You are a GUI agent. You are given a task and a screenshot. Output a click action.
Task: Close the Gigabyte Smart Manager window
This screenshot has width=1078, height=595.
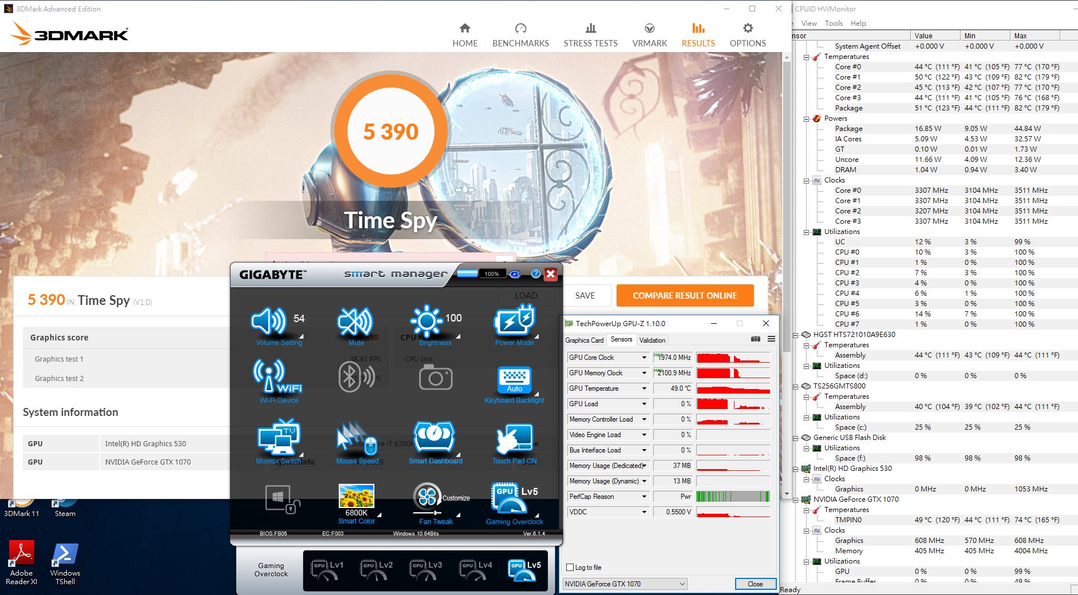(x=551, y=273)
